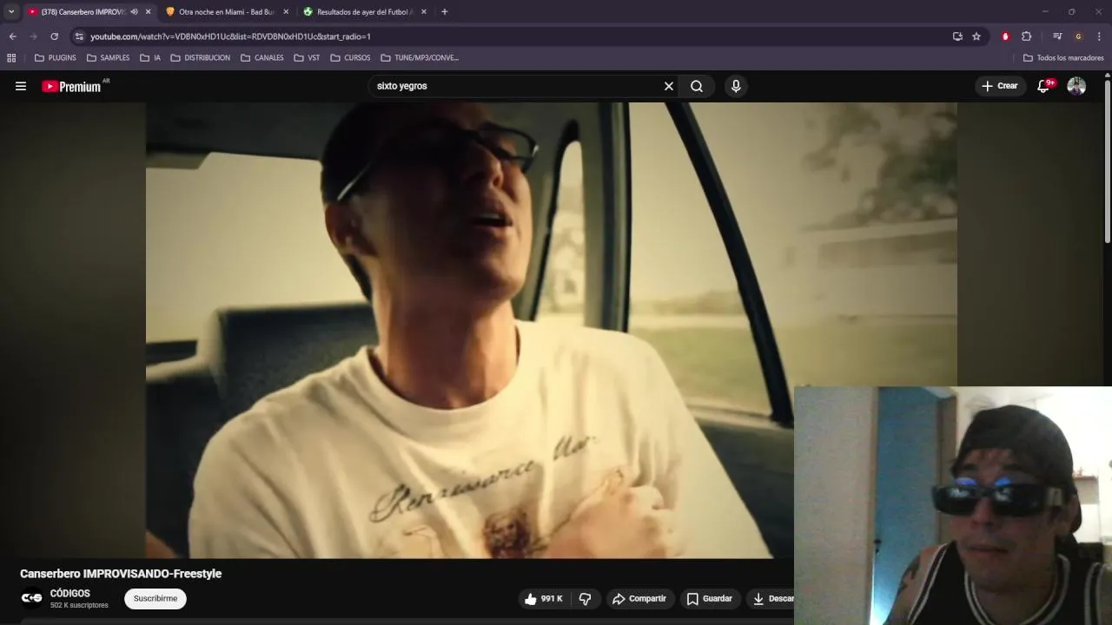
Task: Go forward with the browser forward arrow
Action: pyautogui.click(x=33, y=36)
